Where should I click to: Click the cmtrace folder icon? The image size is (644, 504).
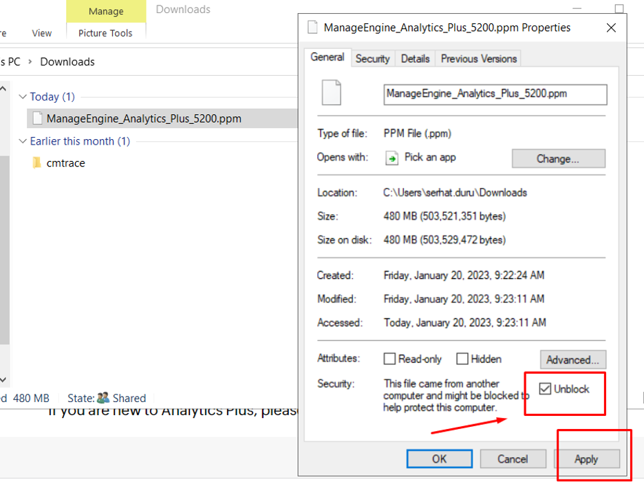click(36, 162)
